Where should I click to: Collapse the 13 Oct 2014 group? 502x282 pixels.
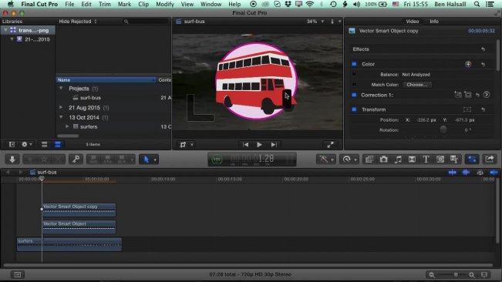(61, 117)
